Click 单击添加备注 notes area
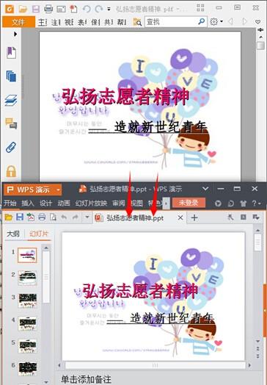267x385 pixels. coord(86,379)
